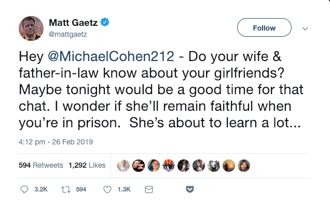Follow the Matt Gaetz account
The height and width of the screenshot is (206, 330).
[264, 27]
